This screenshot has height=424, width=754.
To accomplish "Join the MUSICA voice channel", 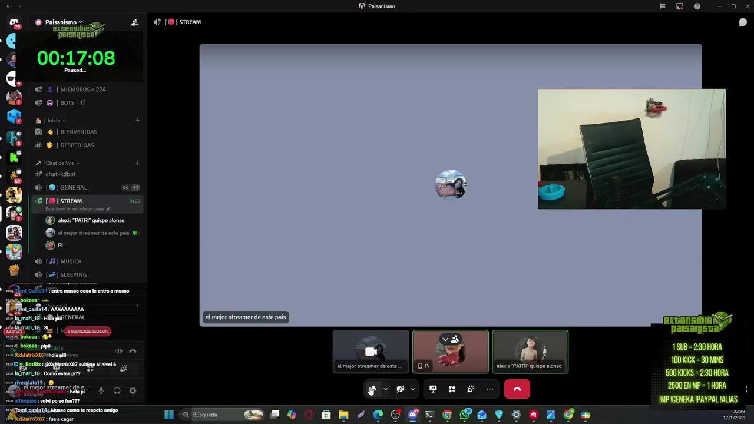I will (87, 261).
